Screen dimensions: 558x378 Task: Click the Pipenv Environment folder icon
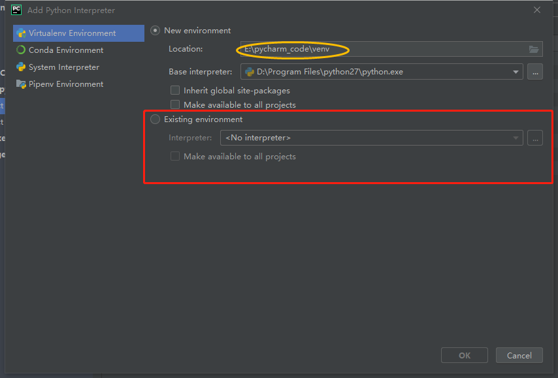pos(21,84)
